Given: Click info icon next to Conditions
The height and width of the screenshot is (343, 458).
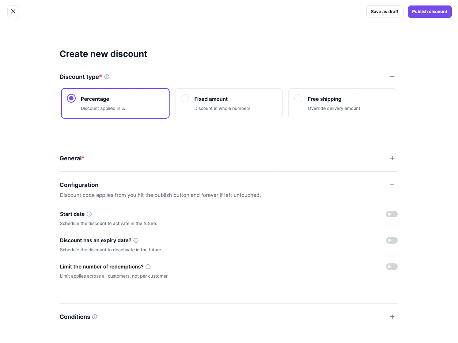Looking at the screenshot, I should (x=95, y=317).
